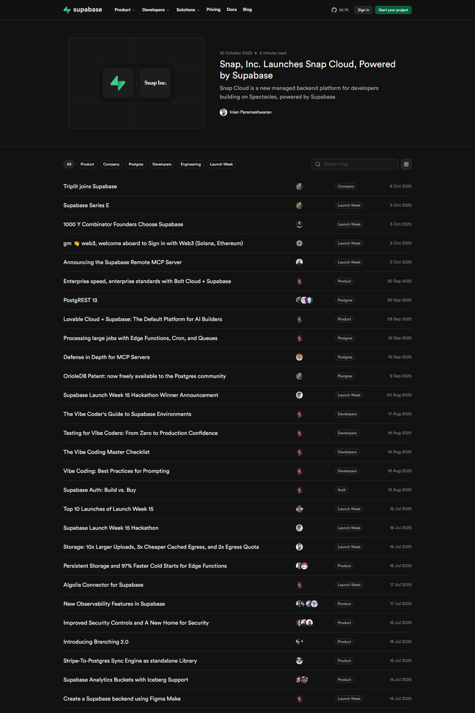Filter posts by Product category
Screen dimensions: 475x713
point(87,164)
